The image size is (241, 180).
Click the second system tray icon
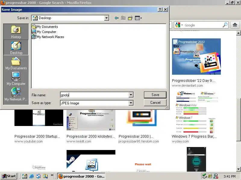point(210,176)
